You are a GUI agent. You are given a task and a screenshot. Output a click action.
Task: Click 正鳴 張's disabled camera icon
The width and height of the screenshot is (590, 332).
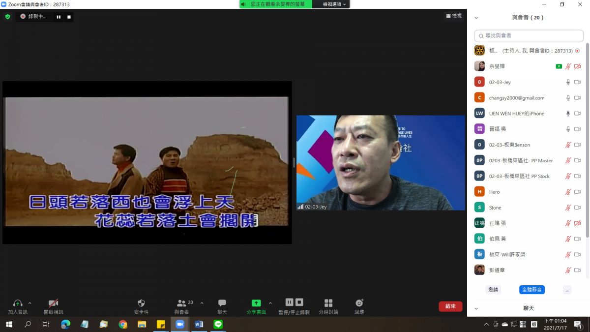pyautogui.click(x=577, y=223)
